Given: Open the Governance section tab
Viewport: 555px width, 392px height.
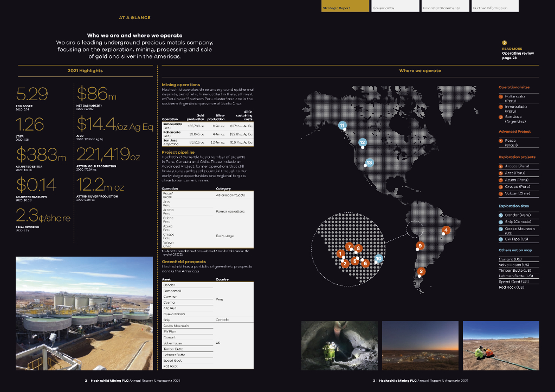Looking at the screenshot, I should coord(395,7).
